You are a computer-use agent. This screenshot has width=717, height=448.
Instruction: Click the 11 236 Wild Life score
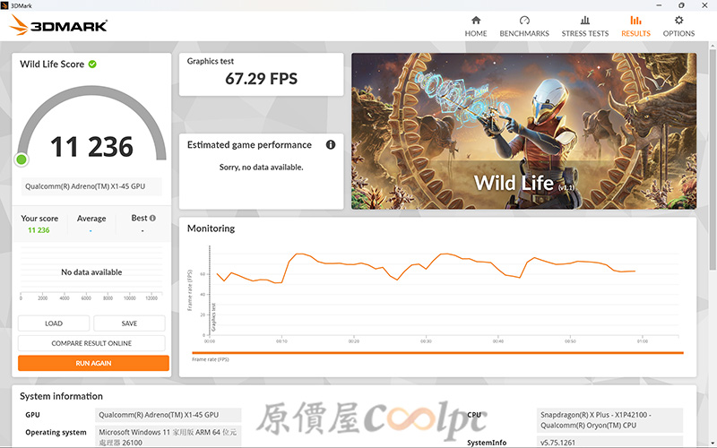pyautogui.click(x=91, y=147)
